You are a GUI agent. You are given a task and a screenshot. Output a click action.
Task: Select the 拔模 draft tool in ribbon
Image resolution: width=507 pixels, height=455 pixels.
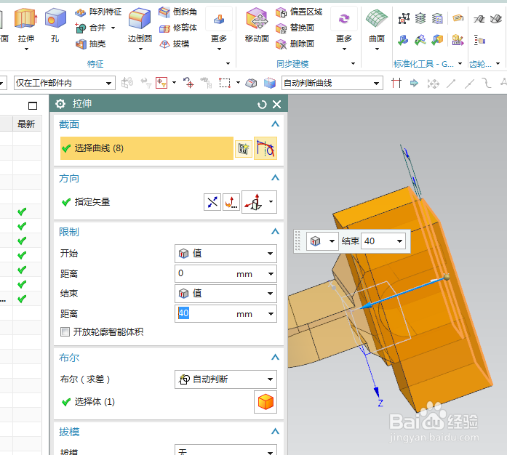pyautogui.click(x=175, y=44)
